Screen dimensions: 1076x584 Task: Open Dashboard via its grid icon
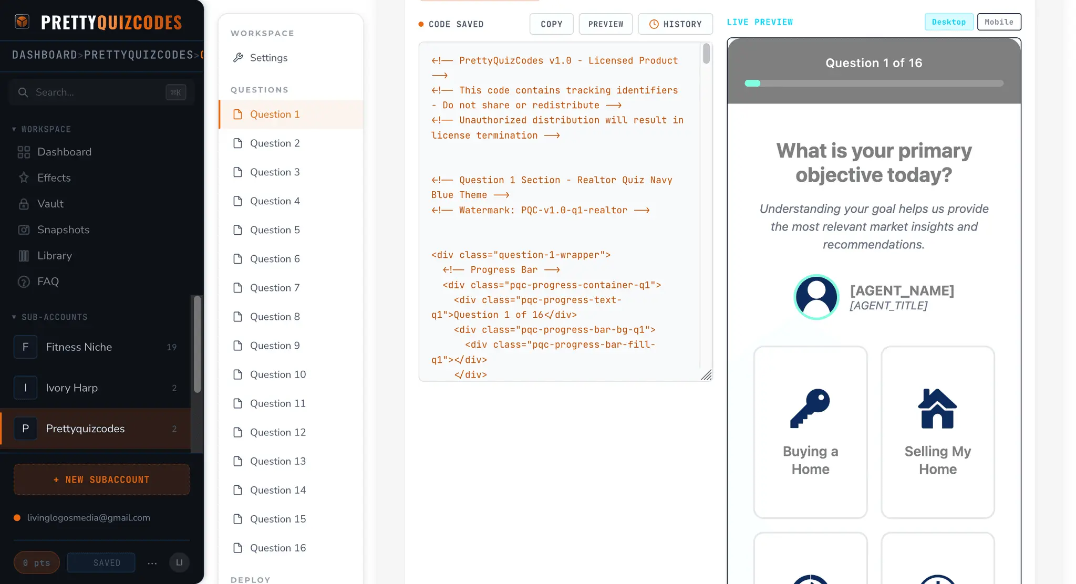coord(24,152)
